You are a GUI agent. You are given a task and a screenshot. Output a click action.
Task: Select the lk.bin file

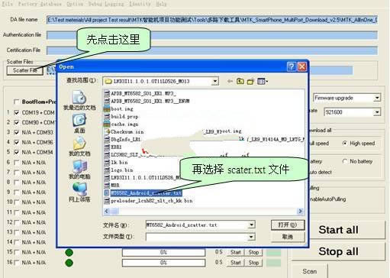click(116, 163)
